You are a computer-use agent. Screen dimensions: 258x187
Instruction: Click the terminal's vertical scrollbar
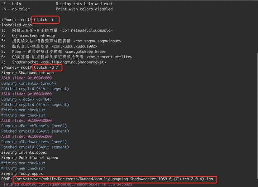click(x=257, y=116)
